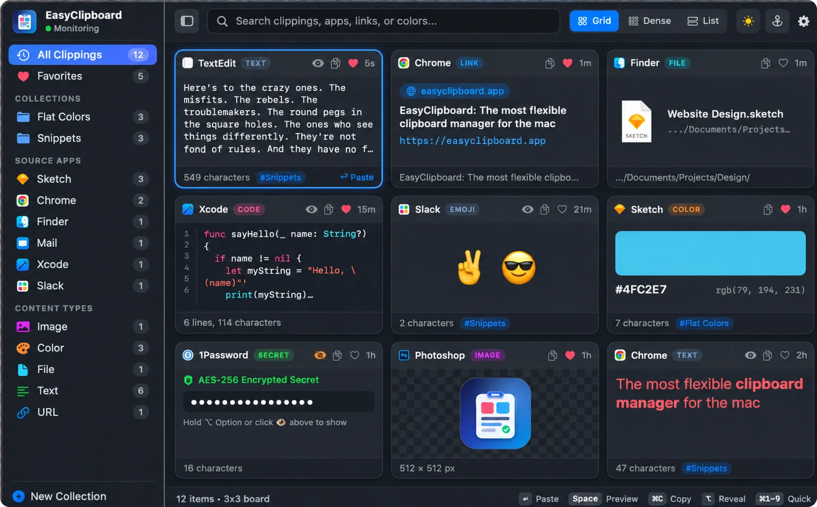Favorite the Finder file clipping
817x507 pixels.
[783, 63]
